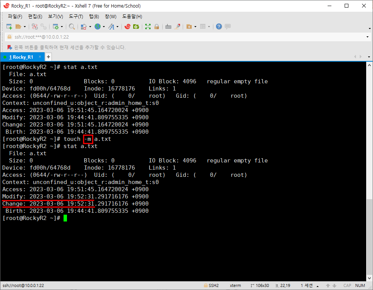Screen dimensions: 373x290
Task: Click the Encoding globe icon
Action: (x=98, y=27)
